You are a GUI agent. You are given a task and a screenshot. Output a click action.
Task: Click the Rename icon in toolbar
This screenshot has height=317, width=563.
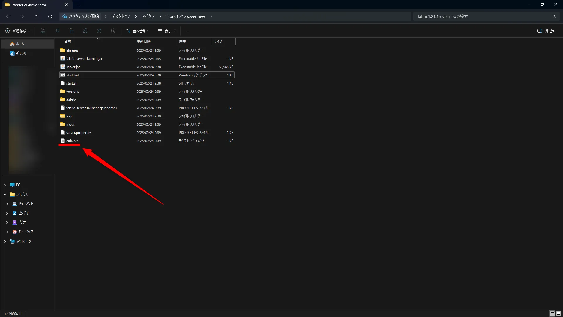(x=85, y=31)
